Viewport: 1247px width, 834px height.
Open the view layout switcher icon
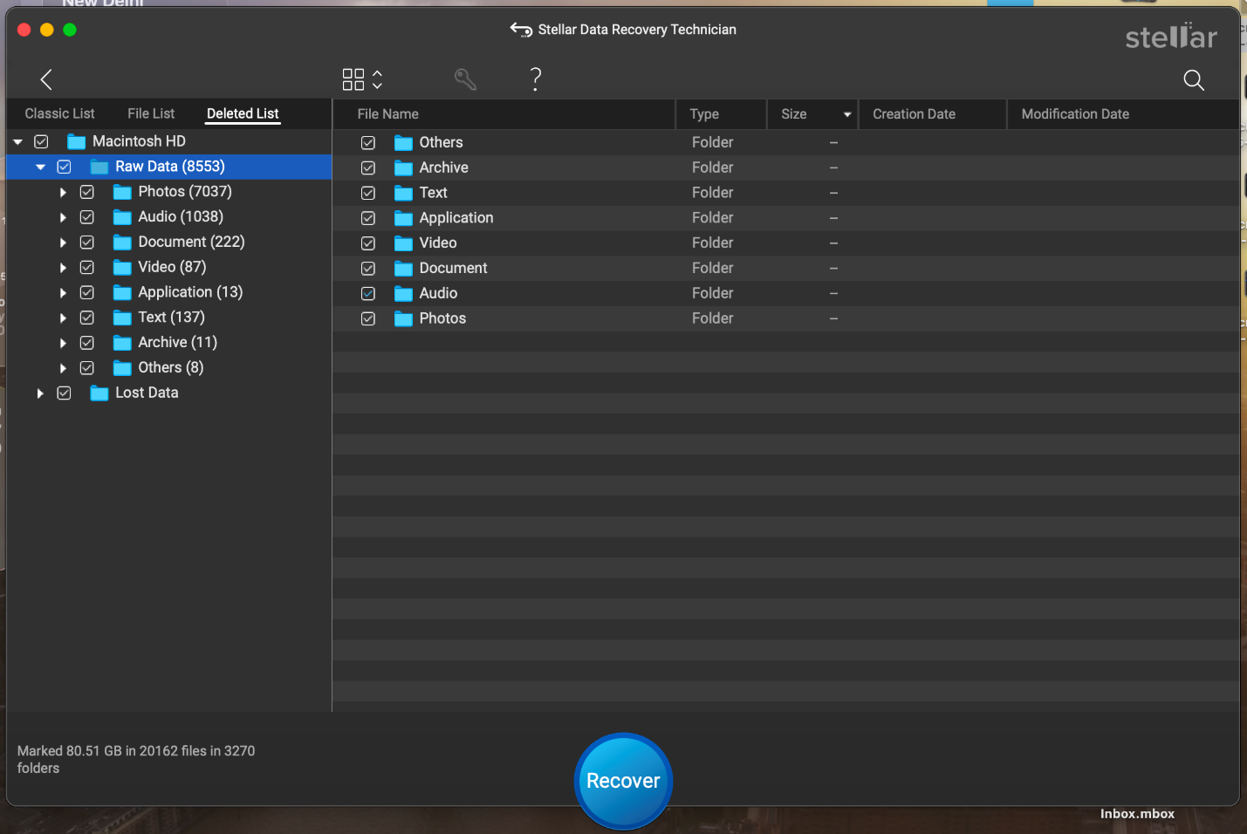click(x=353, y=79)
